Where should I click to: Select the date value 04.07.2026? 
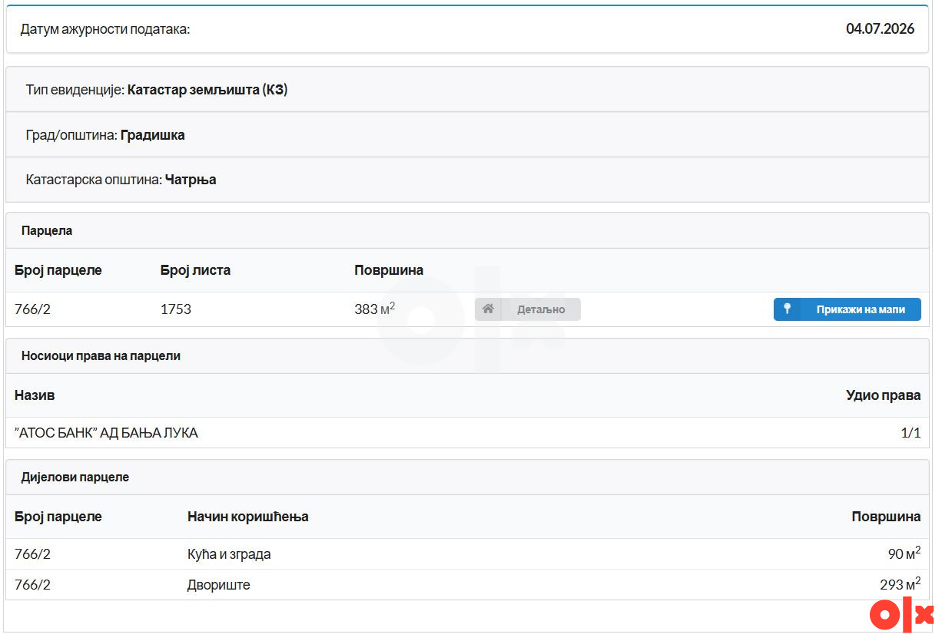coord(880,29)
